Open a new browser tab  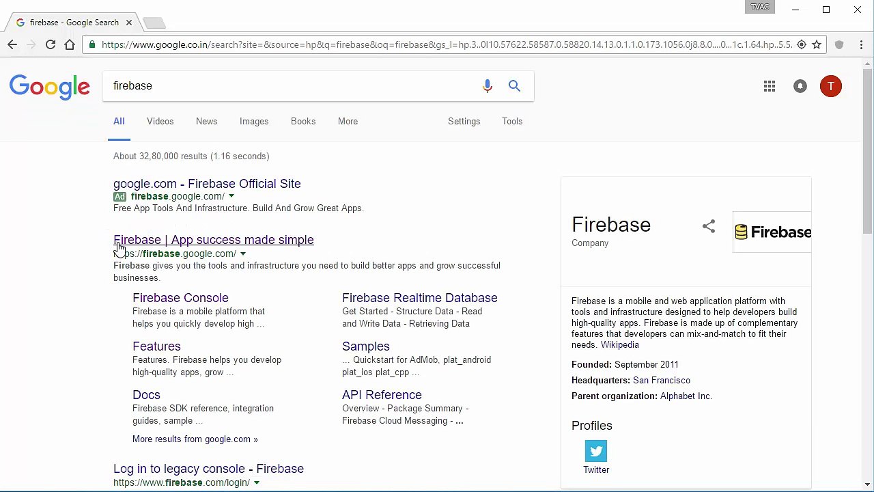pyautogui.click(x=154, y=23)
